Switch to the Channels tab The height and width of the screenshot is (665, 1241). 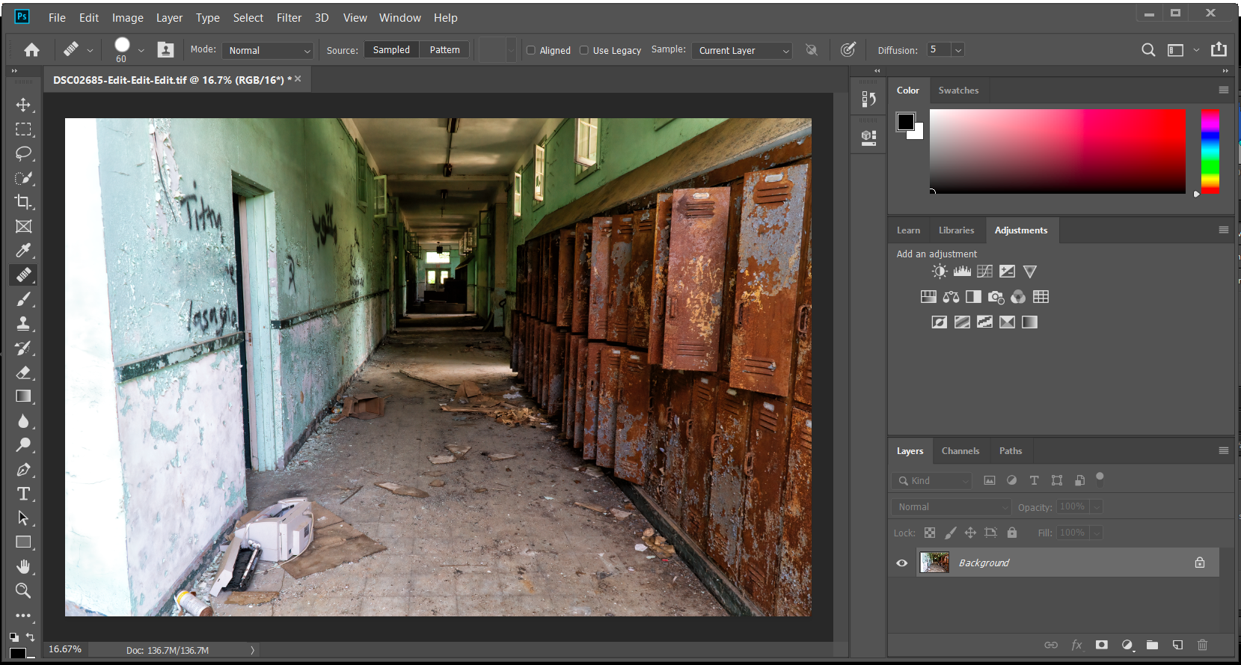click(960, 451)
